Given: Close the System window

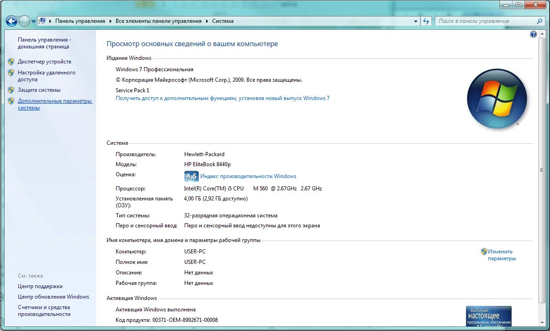Looking at the screenshot, I should 535,5.
